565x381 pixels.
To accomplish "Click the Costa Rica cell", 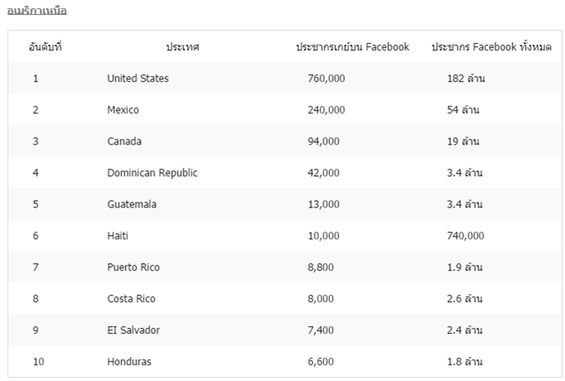I will 131,299.
